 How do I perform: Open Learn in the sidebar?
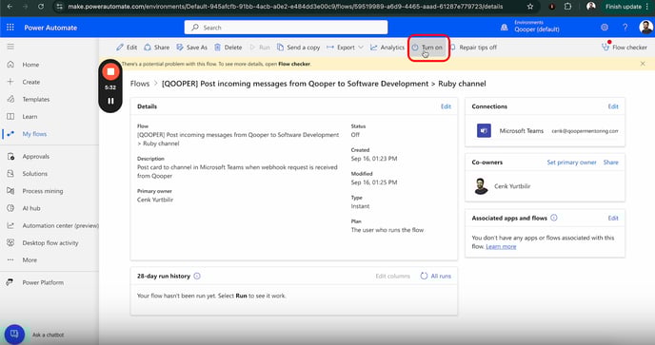(x=30, y=116)
